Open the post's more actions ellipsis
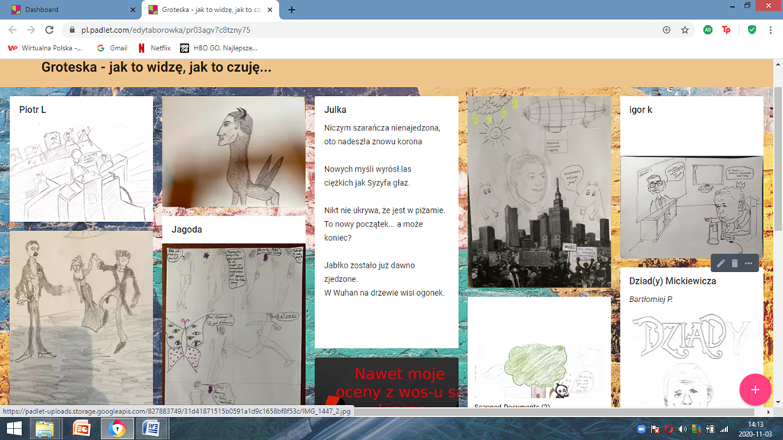Viewport: 783px width, 440px height. pos(749,264)
